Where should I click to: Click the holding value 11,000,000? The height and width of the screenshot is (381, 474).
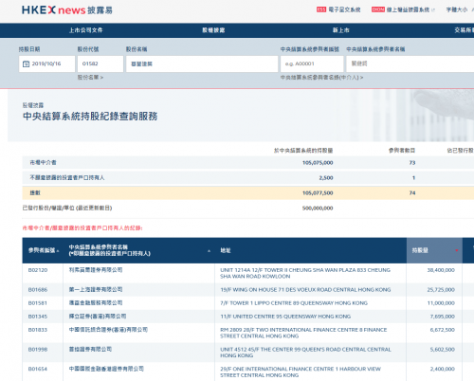tap(441, 303)
